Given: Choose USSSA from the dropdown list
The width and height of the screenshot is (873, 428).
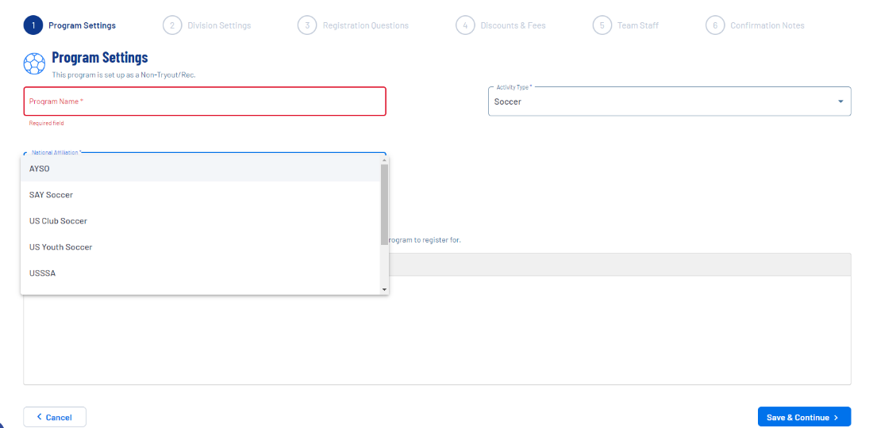Looking at the screenshot, I should pos(42,273).
